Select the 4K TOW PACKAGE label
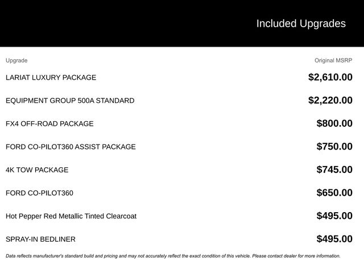Image resolution: width=364 pixels, height=273 pixels. pyautogui.click(x=37, y=170)
